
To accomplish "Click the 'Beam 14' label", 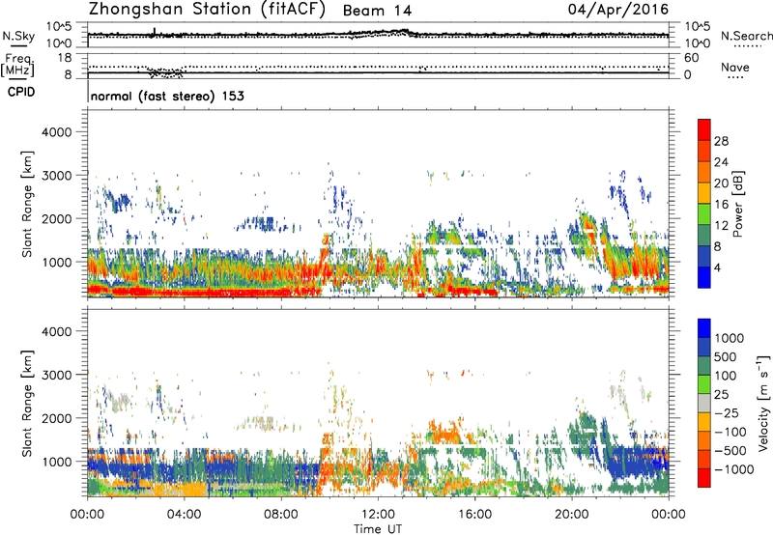I will tap(377, 11).
